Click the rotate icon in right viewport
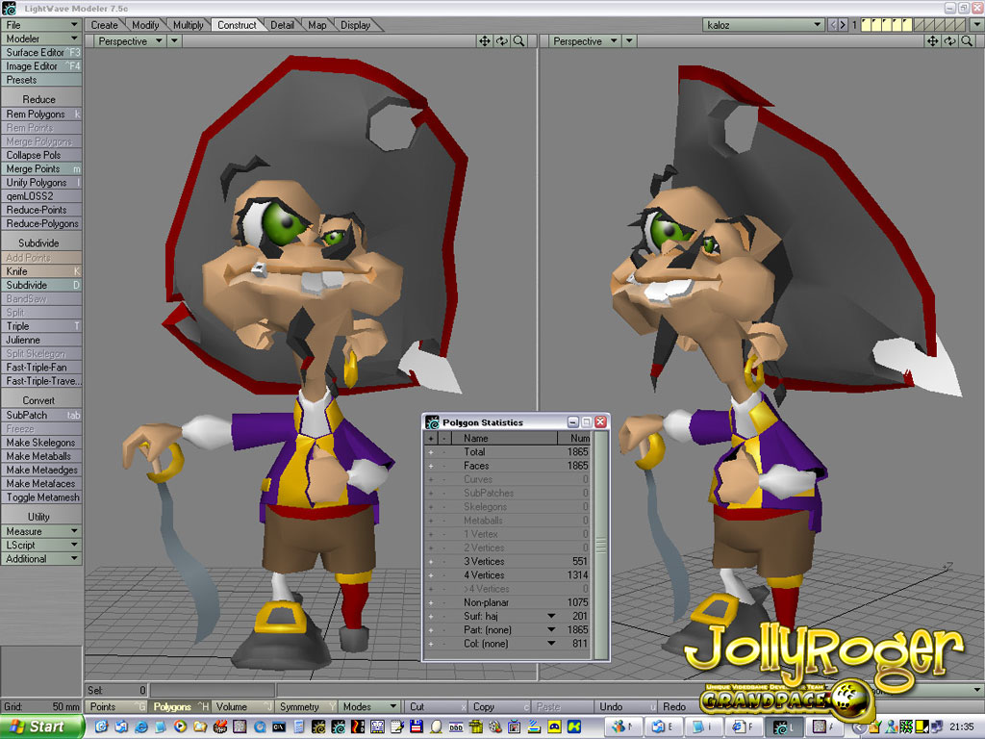The width and height of the screenshot is (985, 739). pos(949,40)
